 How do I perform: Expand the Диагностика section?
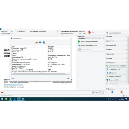(x=116, y=41)
